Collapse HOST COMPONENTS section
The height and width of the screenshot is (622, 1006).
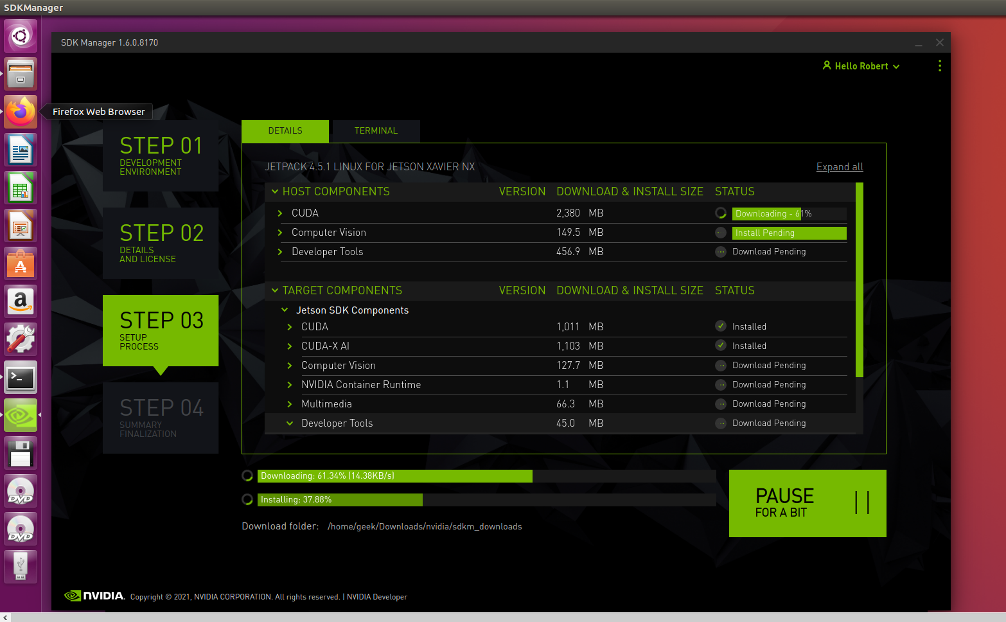coord(275,191)
